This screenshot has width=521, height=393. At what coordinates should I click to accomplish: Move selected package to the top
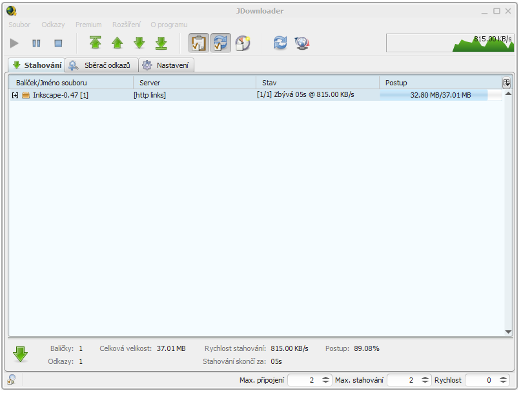pos(96,43)
